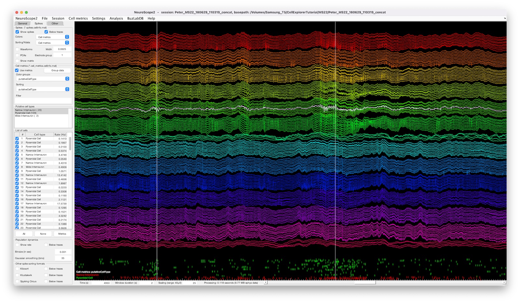Click row 12 Narrow Interneuron in cell list
Image resolution: width=520 pixels, height=303 pixels.
[41, 183]
